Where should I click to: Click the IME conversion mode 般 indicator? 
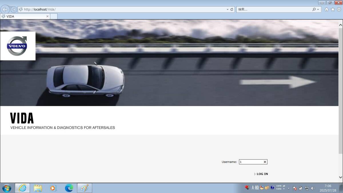pyautogui.click(x=257, y=188)
